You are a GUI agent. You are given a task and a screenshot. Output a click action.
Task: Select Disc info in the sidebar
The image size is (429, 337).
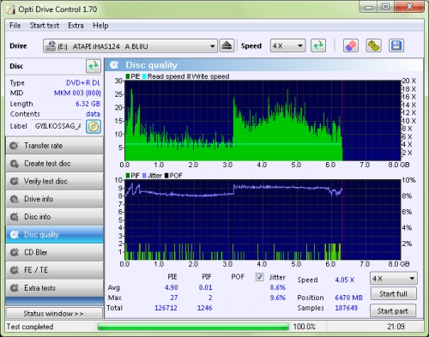click(55, 217)
